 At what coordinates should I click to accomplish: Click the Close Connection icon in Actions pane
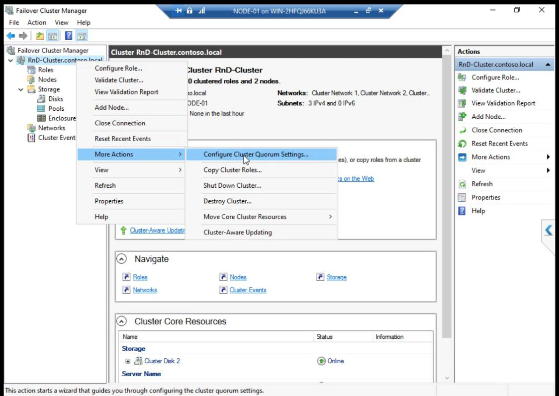point(462,130)
